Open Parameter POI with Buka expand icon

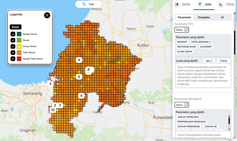click(186, 30)
